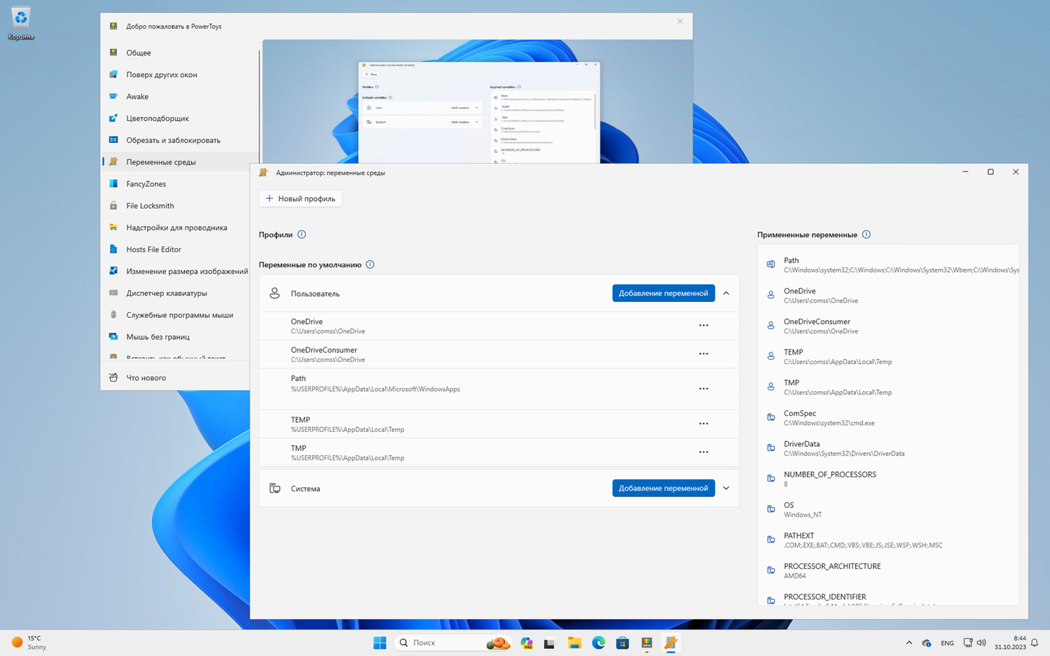Select DriverData applied variable
Viewport: 1050px width, 656px height.
(x=888, y=448)
